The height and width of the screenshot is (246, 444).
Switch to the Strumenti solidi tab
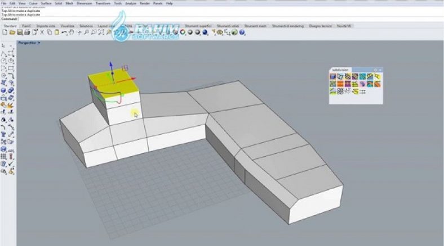coord(228,26)
